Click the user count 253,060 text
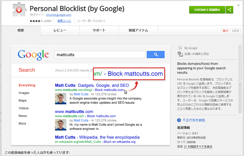 point(91,21)
